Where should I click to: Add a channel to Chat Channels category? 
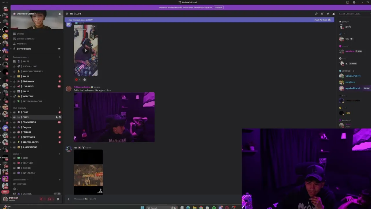click(x=60, y=108)
